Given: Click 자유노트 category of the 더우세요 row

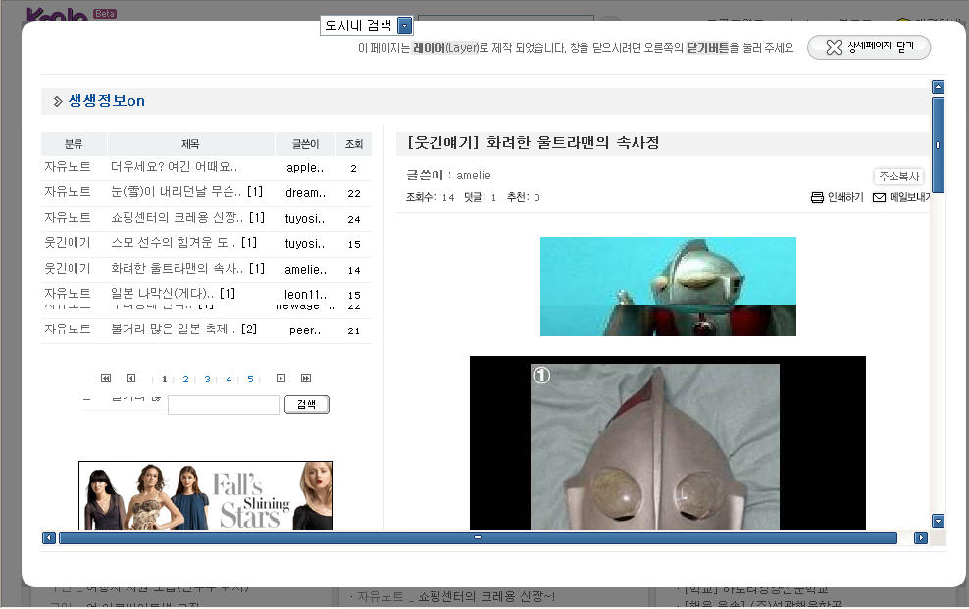Looking at the screenshot, I should coord(68,167).
